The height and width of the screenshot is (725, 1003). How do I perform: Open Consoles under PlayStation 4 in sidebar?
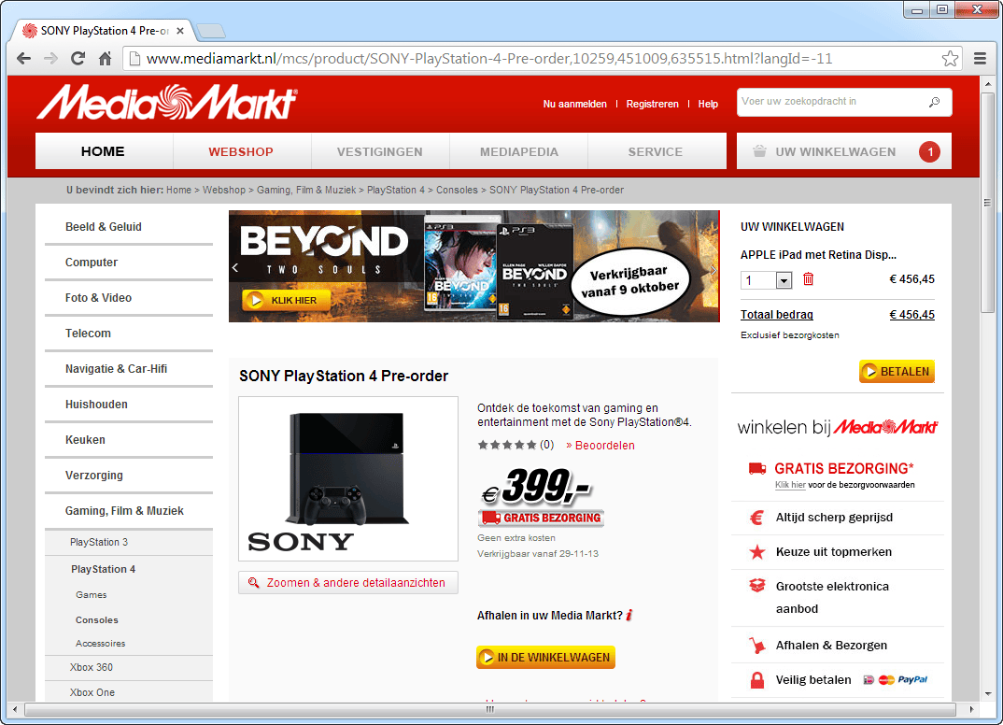coord(96,620)
